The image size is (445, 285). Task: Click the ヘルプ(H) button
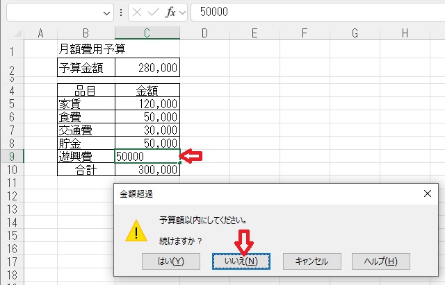point(380,261)
